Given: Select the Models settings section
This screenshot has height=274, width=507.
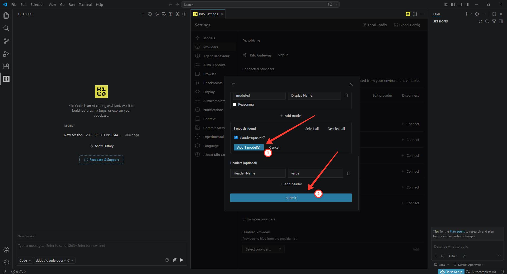Looking at the screenshot, I should point(214,38).
